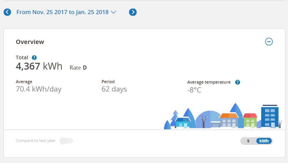288x163 pixels.
Task: Click the small blue-roofed house illustration
Action: [183, 122]
